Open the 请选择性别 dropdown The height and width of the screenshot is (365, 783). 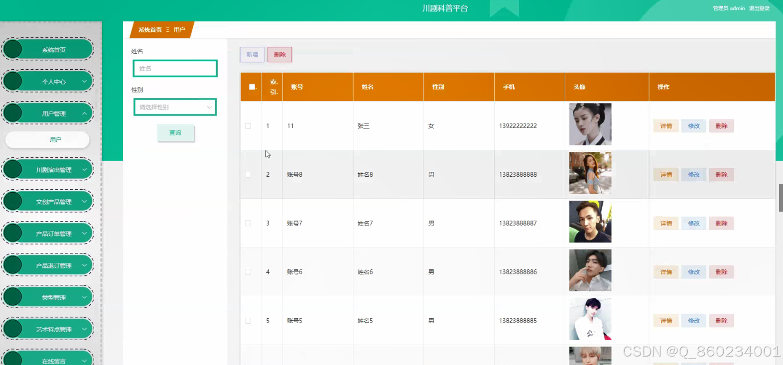(x=175, y=107)
